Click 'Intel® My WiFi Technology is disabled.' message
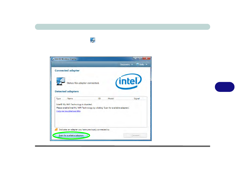 pos(74,104)
